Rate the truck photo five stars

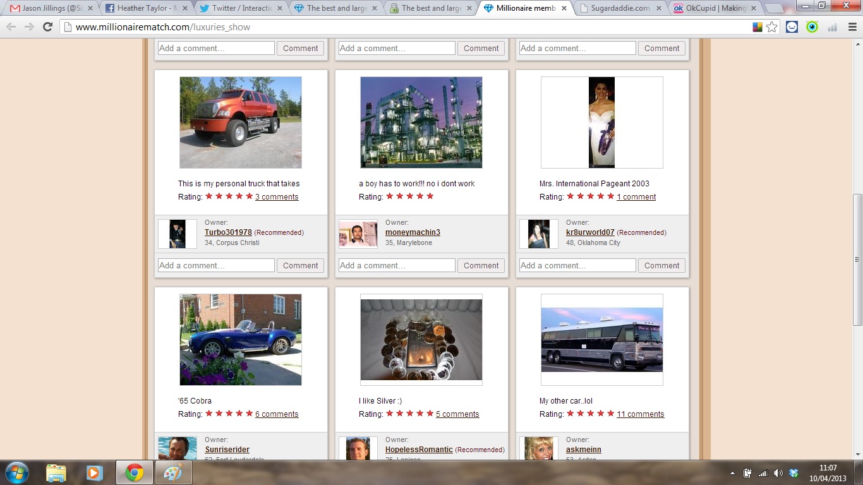tap(250, 196)
